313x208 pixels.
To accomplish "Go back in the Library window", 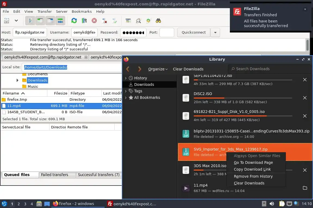I will (x=128, y=69).
